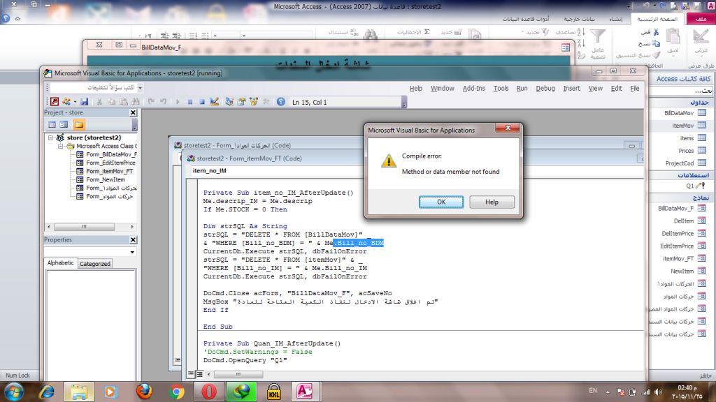Click the ascending sort A-Z icon
This screenshot has height=402, width=716.
[x=581, y=32]
